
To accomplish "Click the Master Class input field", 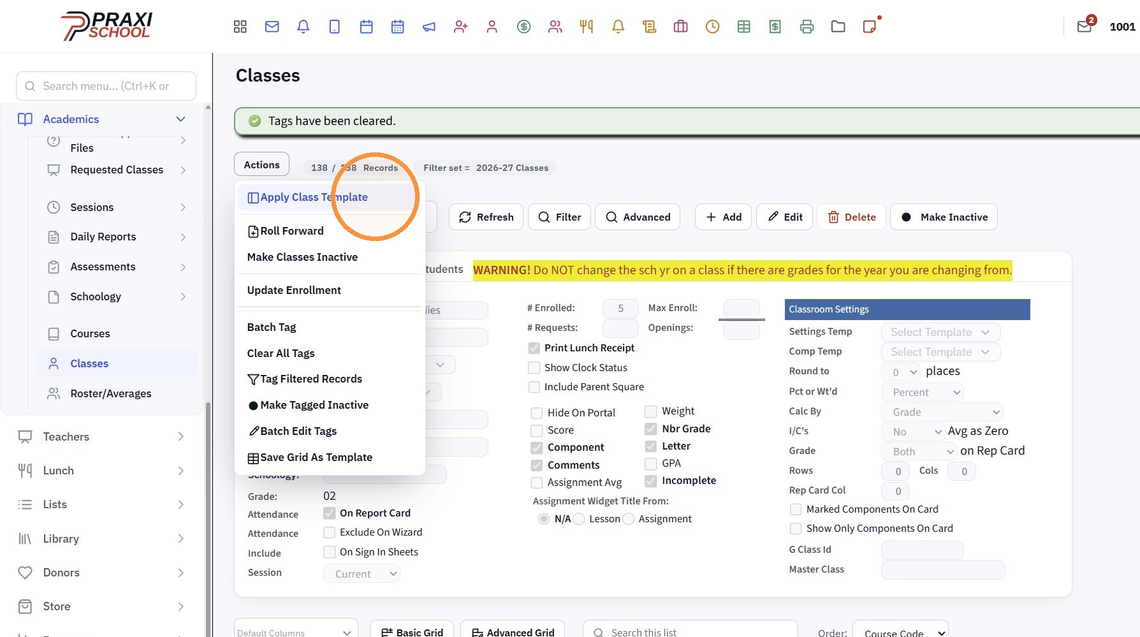I will pos(943,570).
